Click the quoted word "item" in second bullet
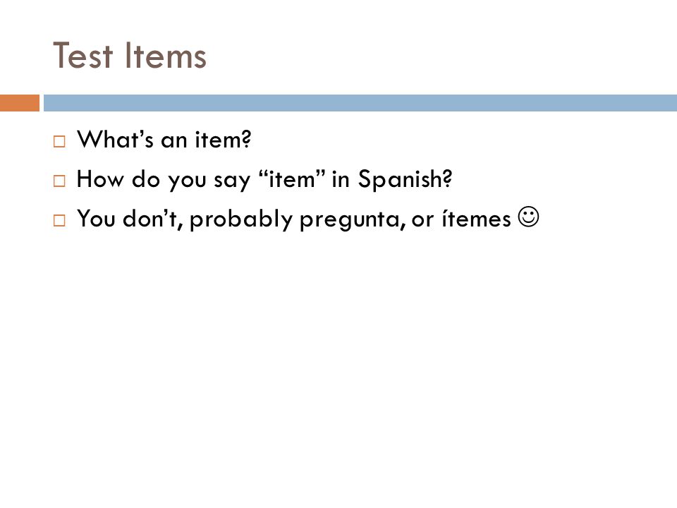The image size is (677, 508). tap(291, 179)
